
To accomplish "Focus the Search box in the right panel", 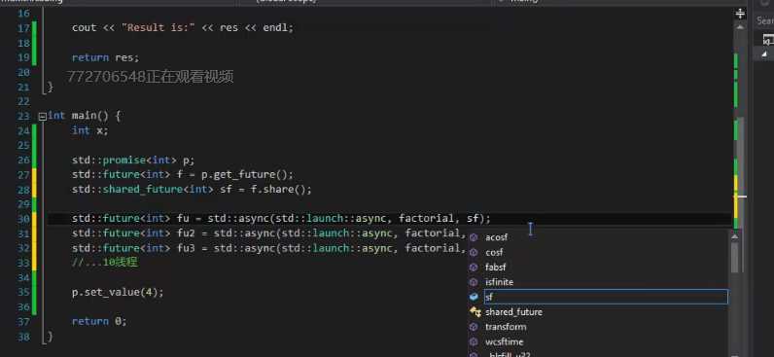I will coord(765,20).
